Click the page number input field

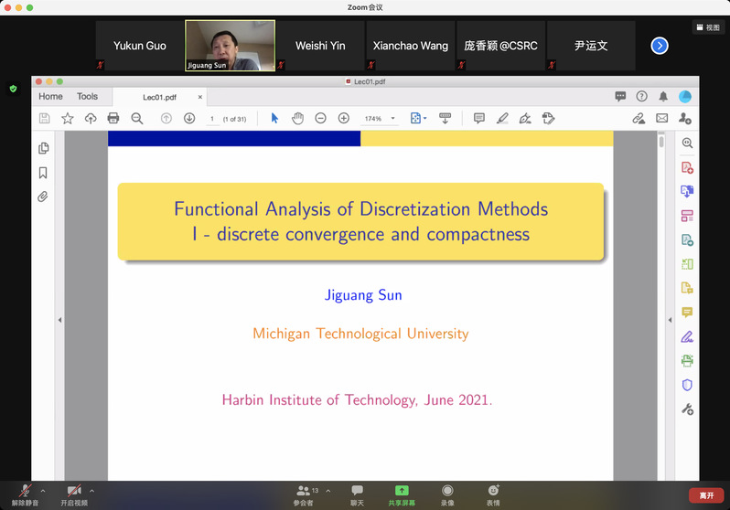[x=212, y=119]
